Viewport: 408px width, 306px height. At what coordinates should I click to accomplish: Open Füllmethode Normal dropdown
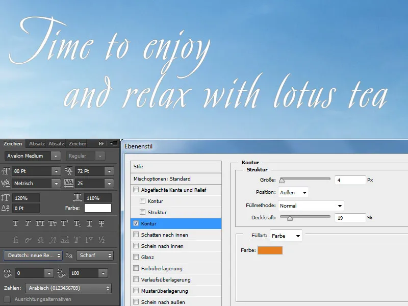tap(311, 206)
